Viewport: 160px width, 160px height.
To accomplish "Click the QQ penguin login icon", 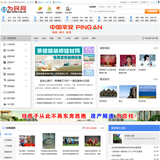I will coord(36,2).
